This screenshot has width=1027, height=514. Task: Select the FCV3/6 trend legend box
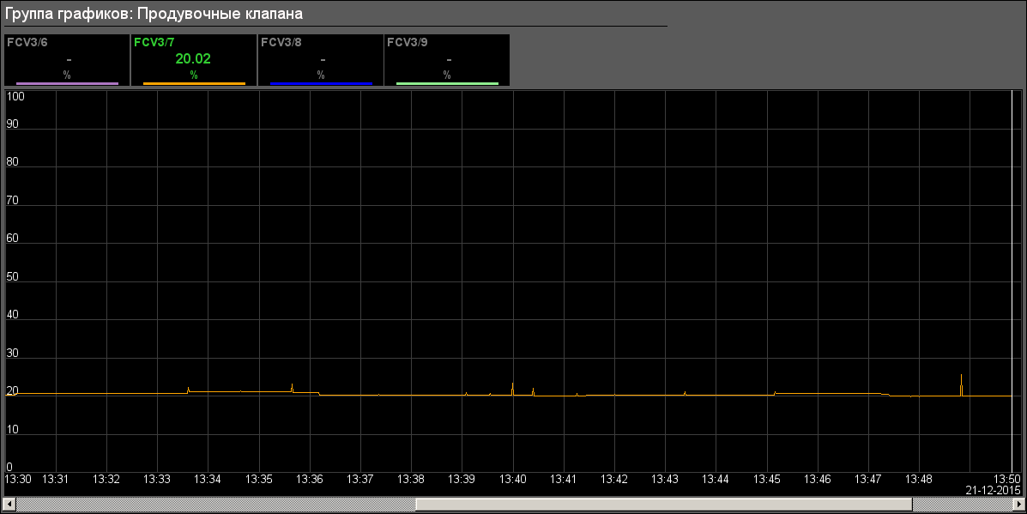(67, 60)
